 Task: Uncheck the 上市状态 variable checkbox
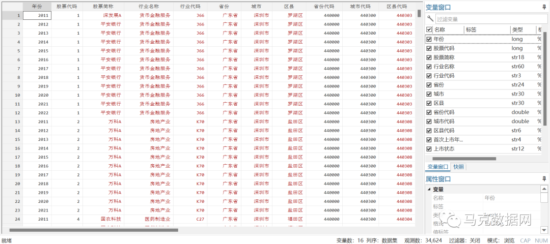point(429,149)
